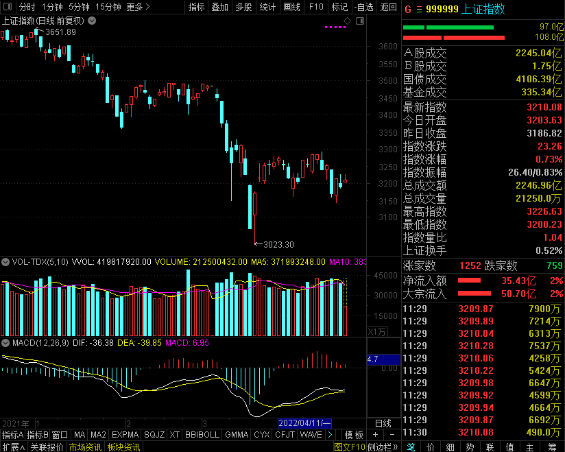Open the VOL-TDX indicator dropdown
The width and height of the screenshot is (565, 452).
pos(5,261)
